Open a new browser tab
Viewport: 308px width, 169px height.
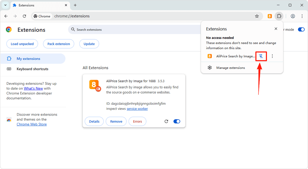75,5
